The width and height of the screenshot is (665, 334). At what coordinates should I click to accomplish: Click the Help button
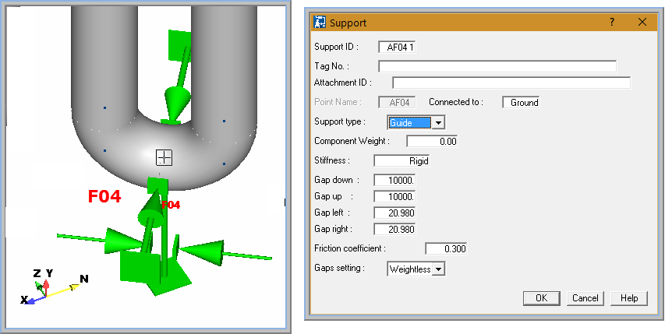pyautogui.click(x=629, y=298)
